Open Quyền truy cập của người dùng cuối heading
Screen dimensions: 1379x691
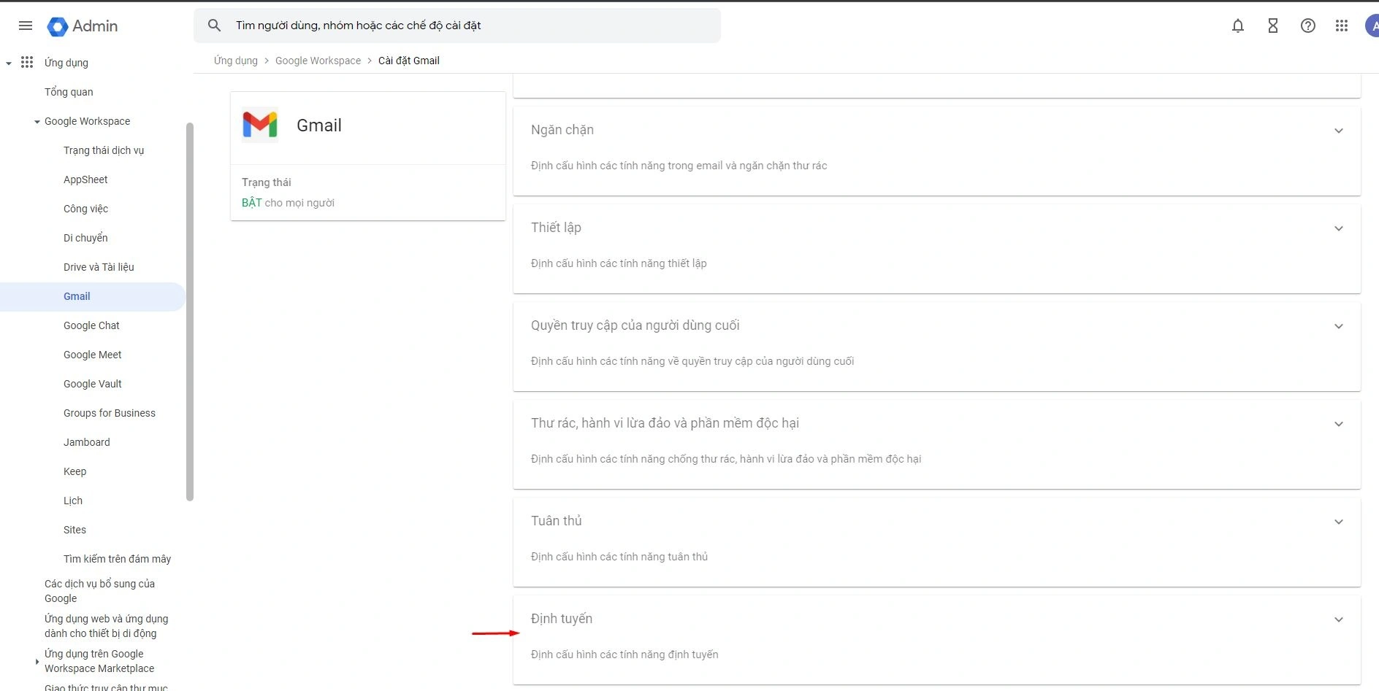[x=635, y=325]
